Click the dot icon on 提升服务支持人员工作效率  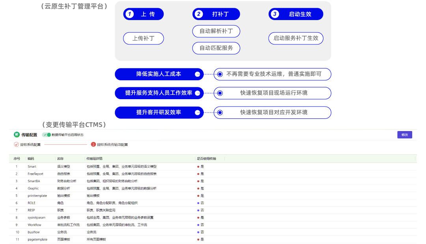198,93
